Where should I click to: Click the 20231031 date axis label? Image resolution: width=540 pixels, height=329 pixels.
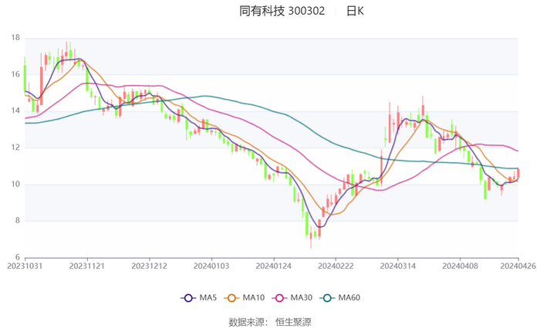(25, 266)
